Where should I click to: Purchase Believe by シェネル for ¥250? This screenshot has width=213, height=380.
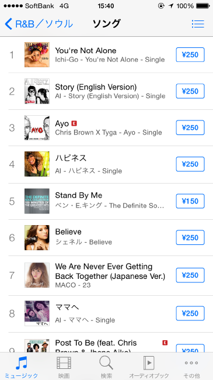190,237
